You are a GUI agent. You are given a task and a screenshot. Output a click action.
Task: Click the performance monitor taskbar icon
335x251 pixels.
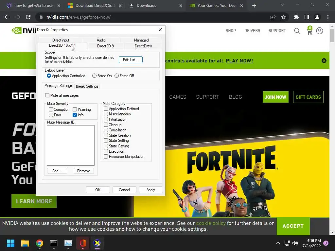point(68,243)
